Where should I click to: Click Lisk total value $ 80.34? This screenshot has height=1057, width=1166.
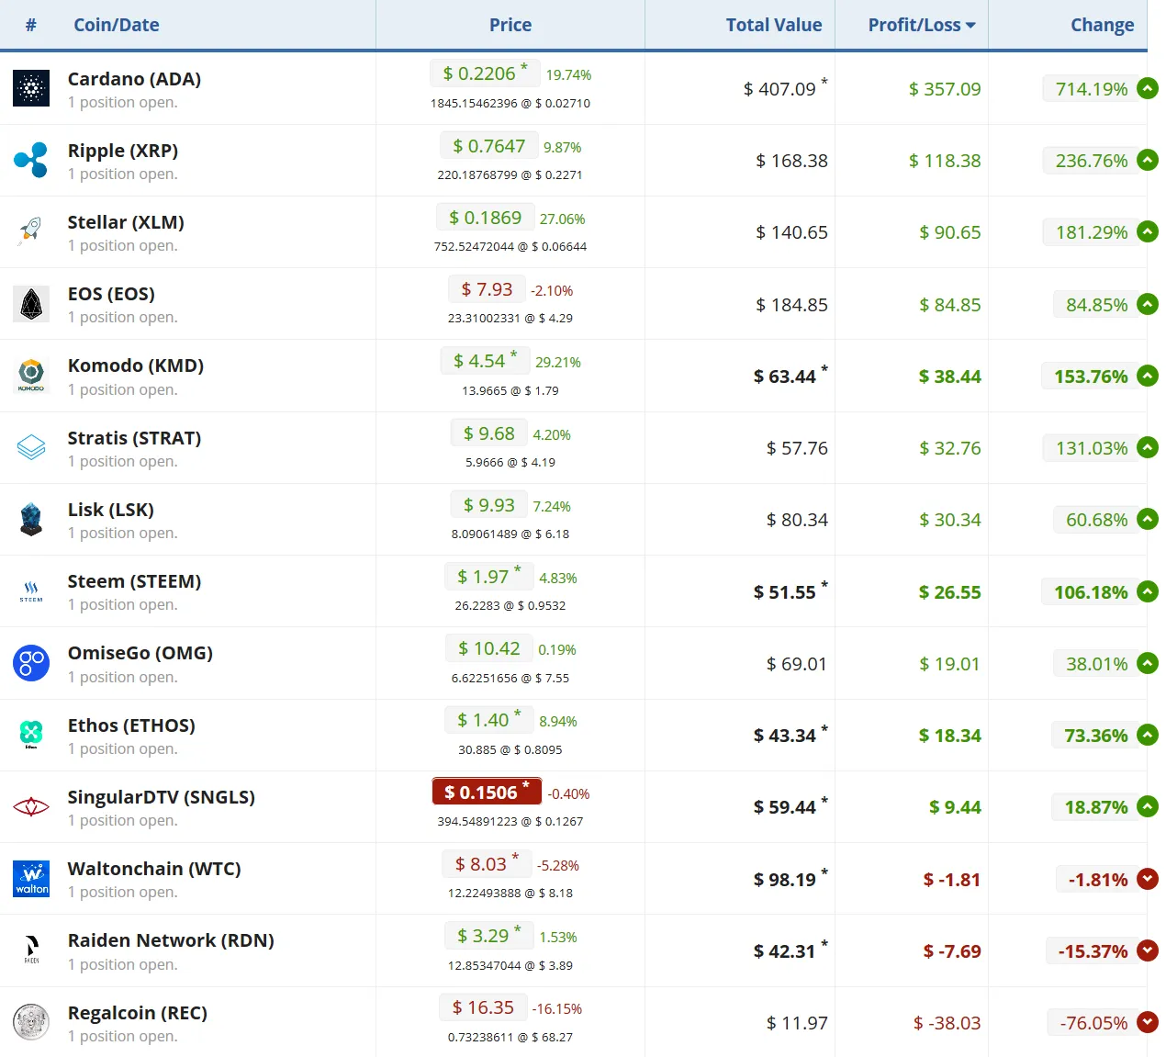click(797, 520)
